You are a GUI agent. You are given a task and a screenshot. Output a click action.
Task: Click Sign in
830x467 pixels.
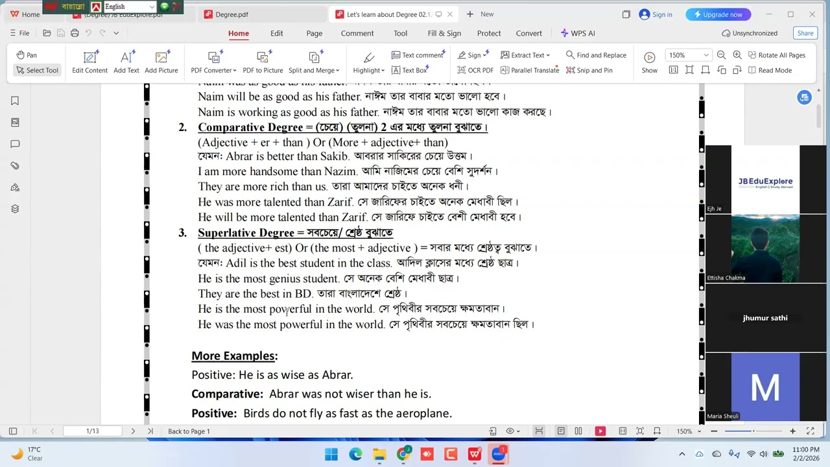point(656,14)
